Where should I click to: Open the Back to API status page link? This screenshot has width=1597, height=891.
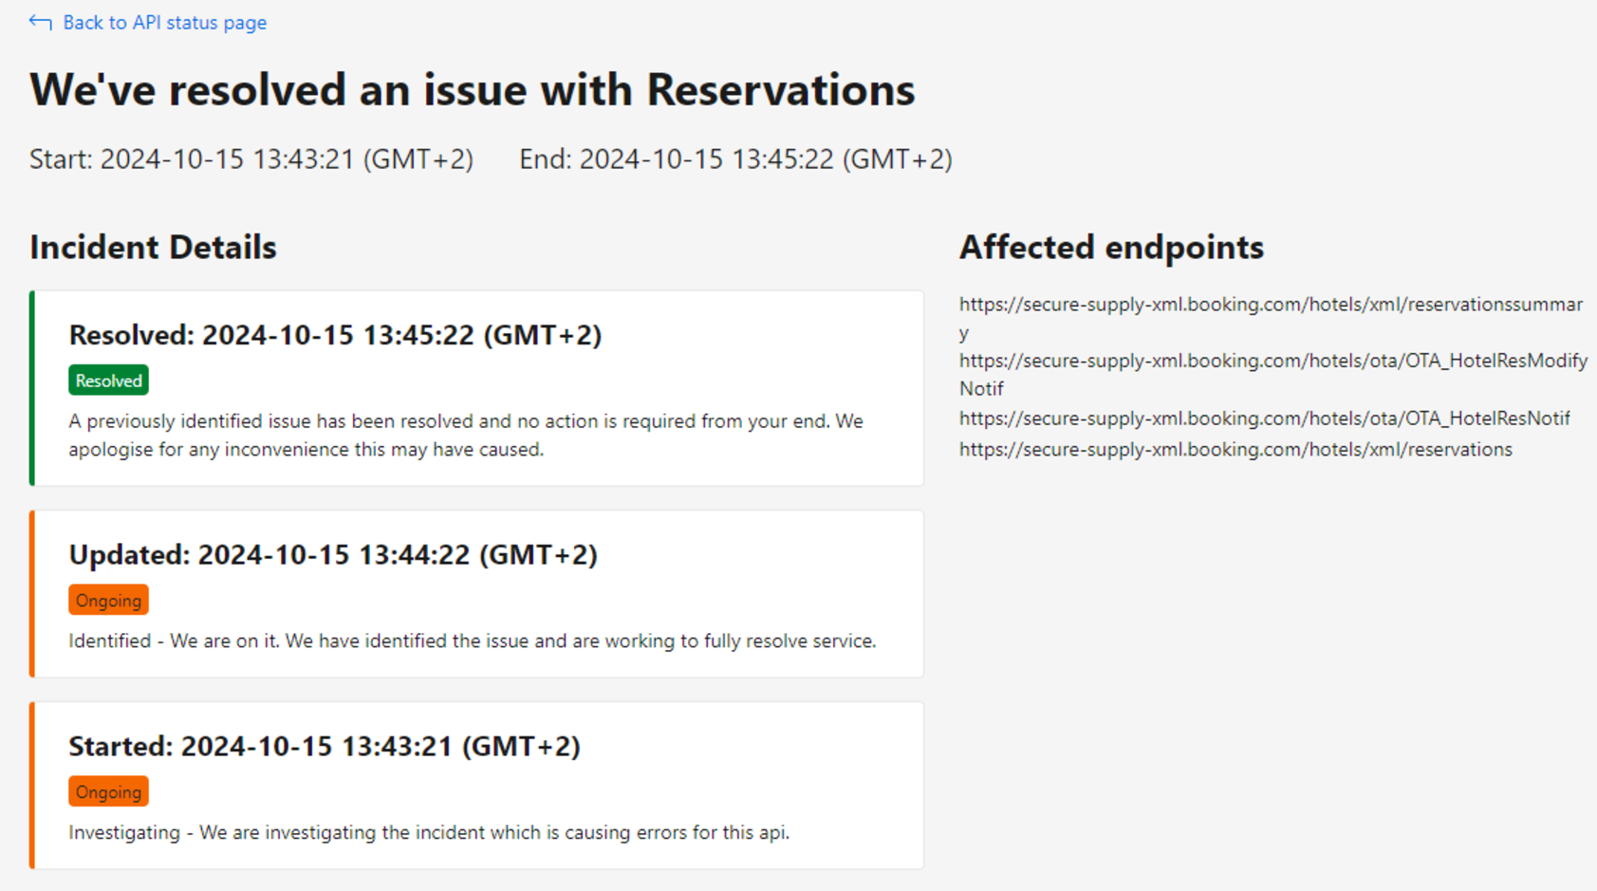(164, 23)
